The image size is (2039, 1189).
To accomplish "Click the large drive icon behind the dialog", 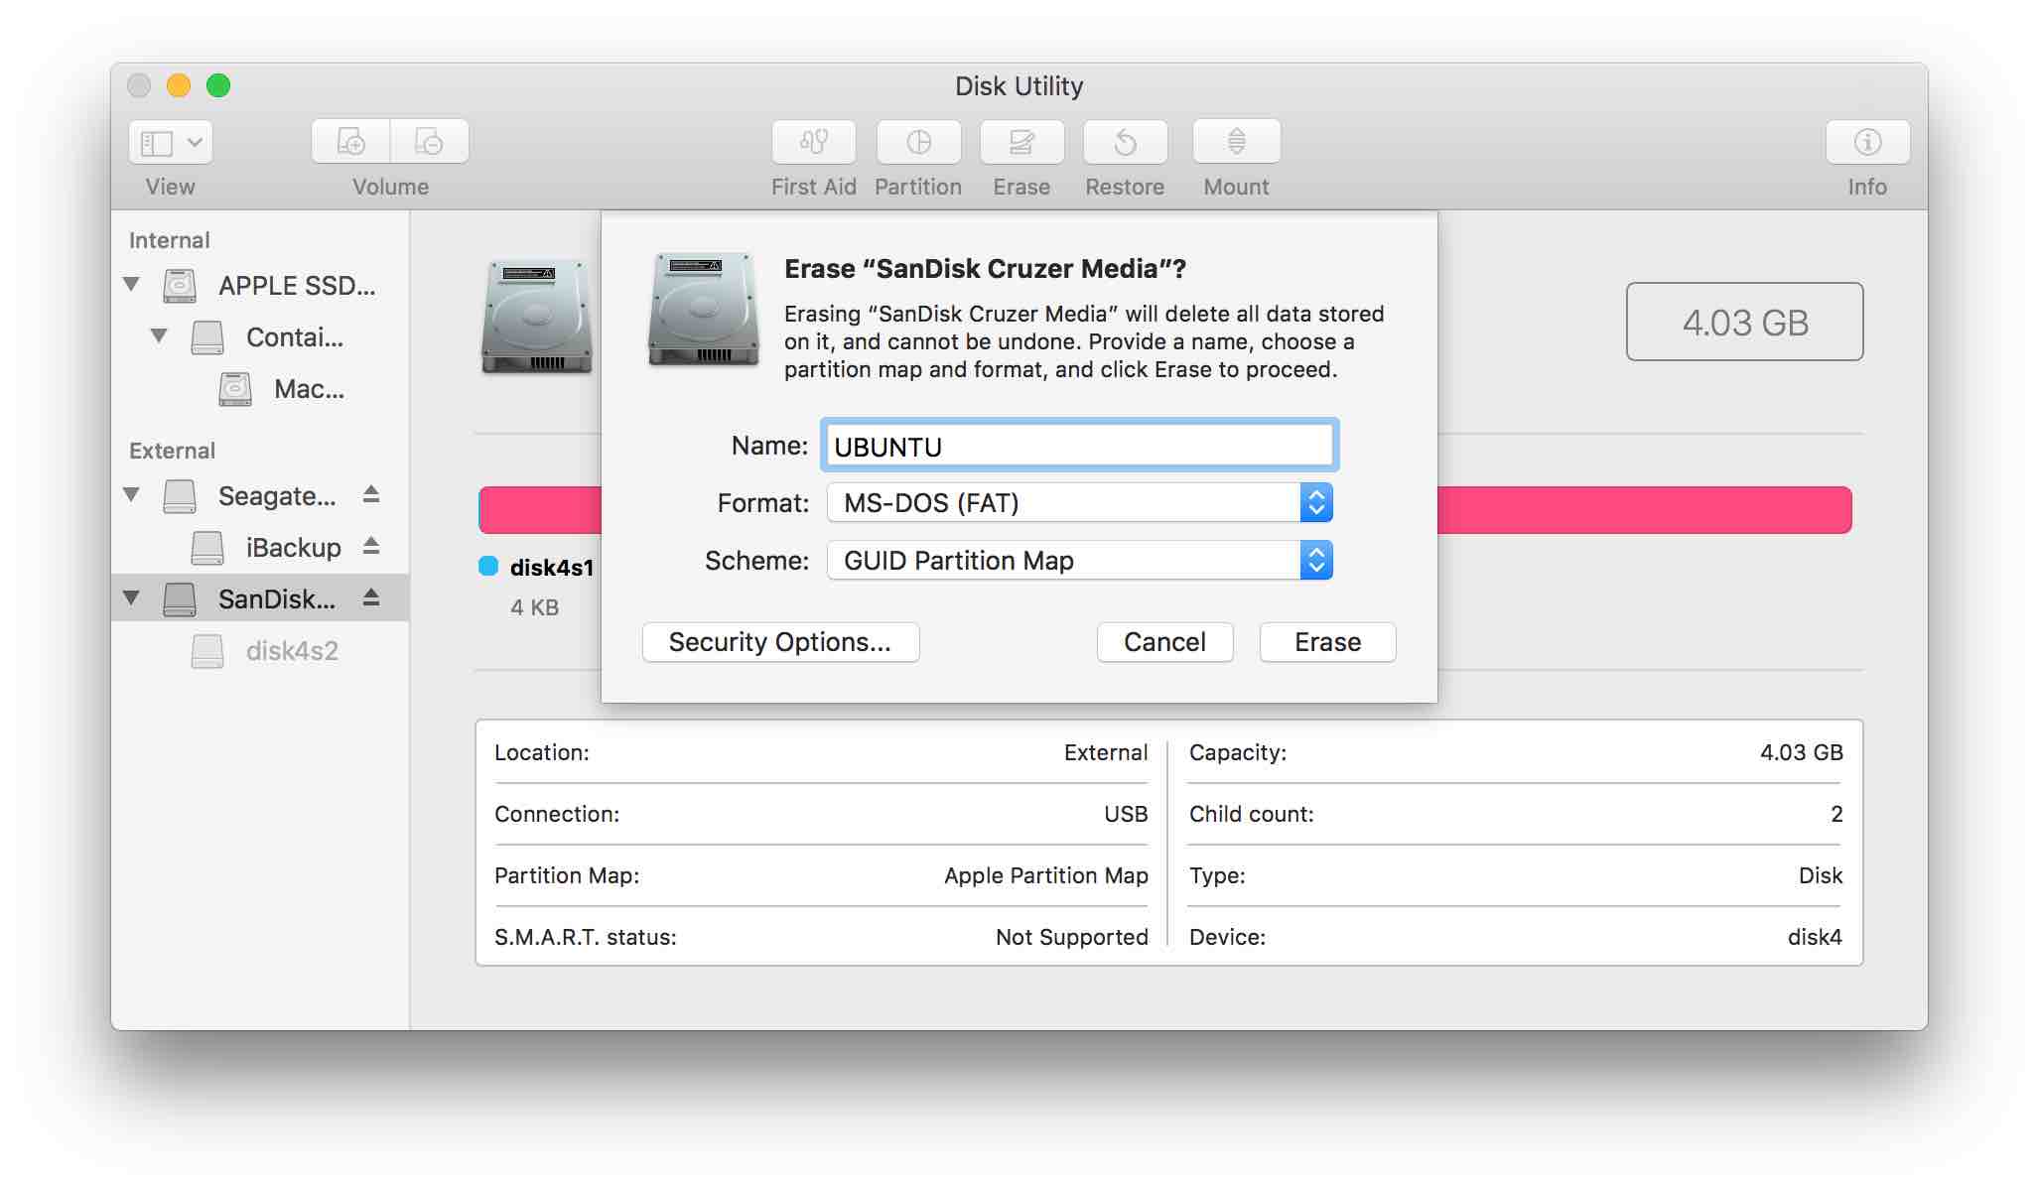I will click(537, 318).
